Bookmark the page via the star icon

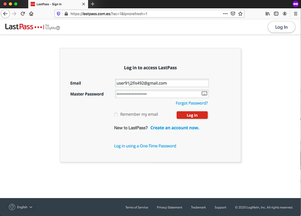tap(240, 13)
